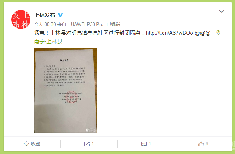
Task: Click the comment count number 1
Action: click(x=150, y=144)
